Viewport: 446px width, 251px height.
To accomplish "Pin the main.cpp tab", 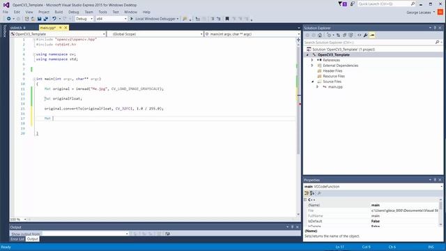I will (x=61, y=28).
